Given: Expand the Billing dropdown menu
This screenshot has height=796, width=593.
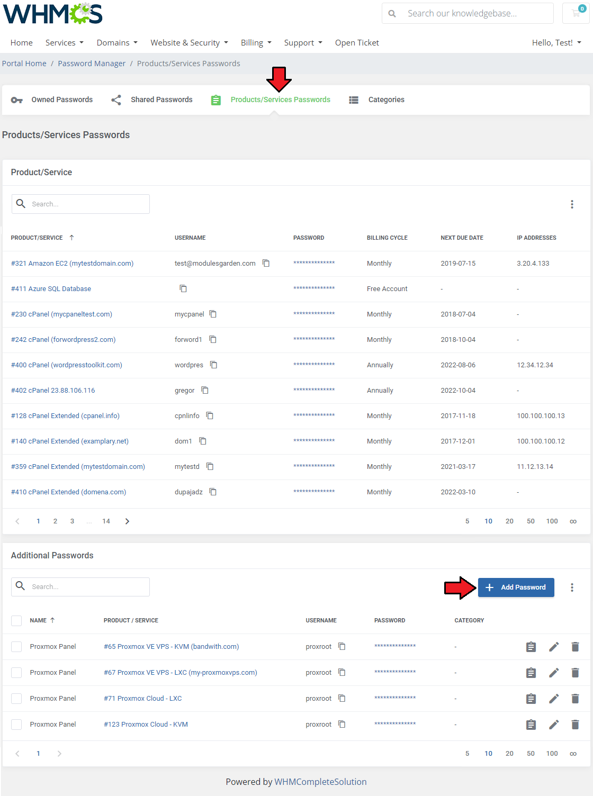Looking at the screenshot, I should [x=256, y=43].
